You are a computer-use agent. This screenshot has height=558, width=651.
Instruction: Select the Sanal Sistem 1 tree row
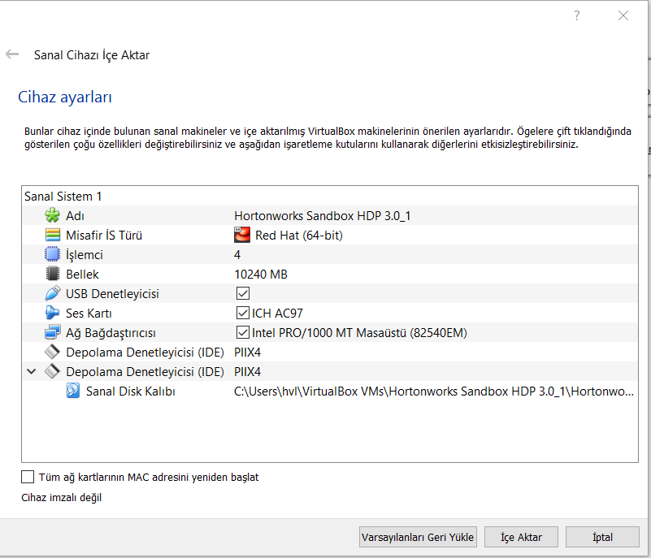click(x=330, y=197)
